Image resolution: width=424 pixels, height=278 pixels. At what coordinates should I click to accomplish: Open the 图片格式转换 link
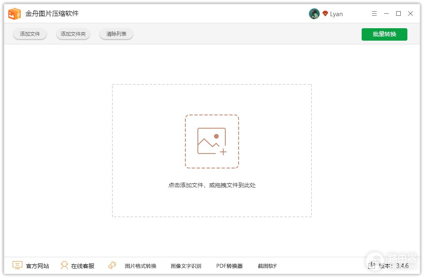pos(141,266)
